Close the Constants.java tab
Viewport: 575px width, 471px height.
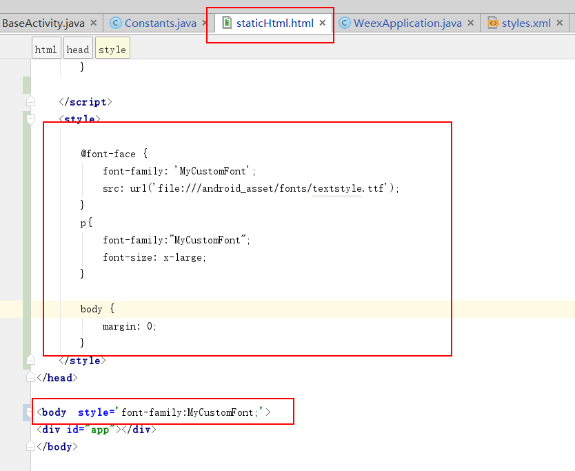pyautogui.click(x=205, y=23)
